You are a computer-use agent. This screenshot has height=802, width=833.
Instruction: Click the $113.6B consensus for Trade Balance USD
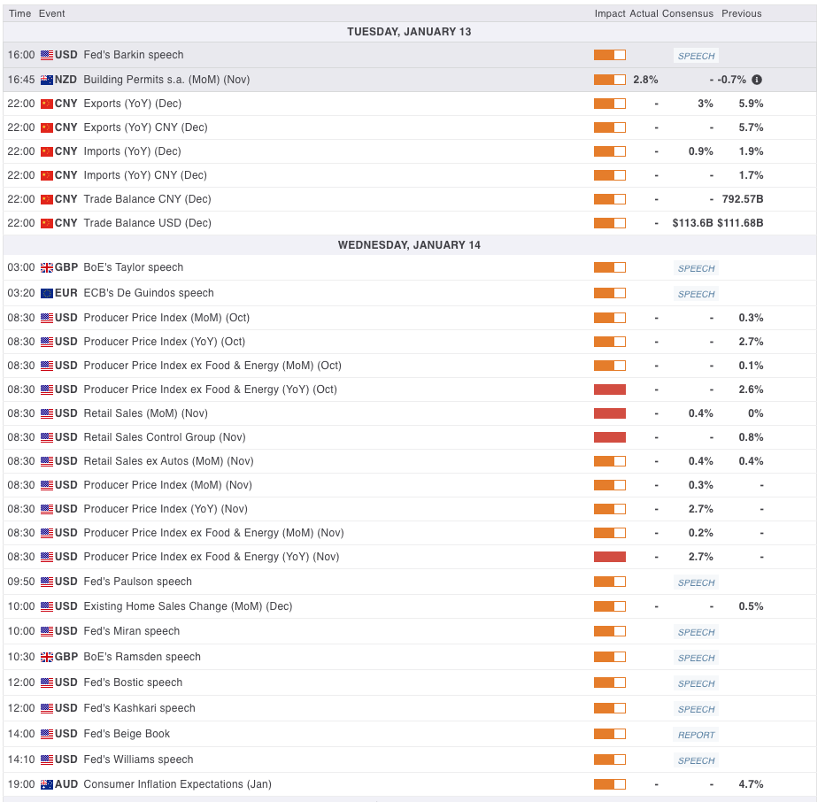(x=693, y=223)
